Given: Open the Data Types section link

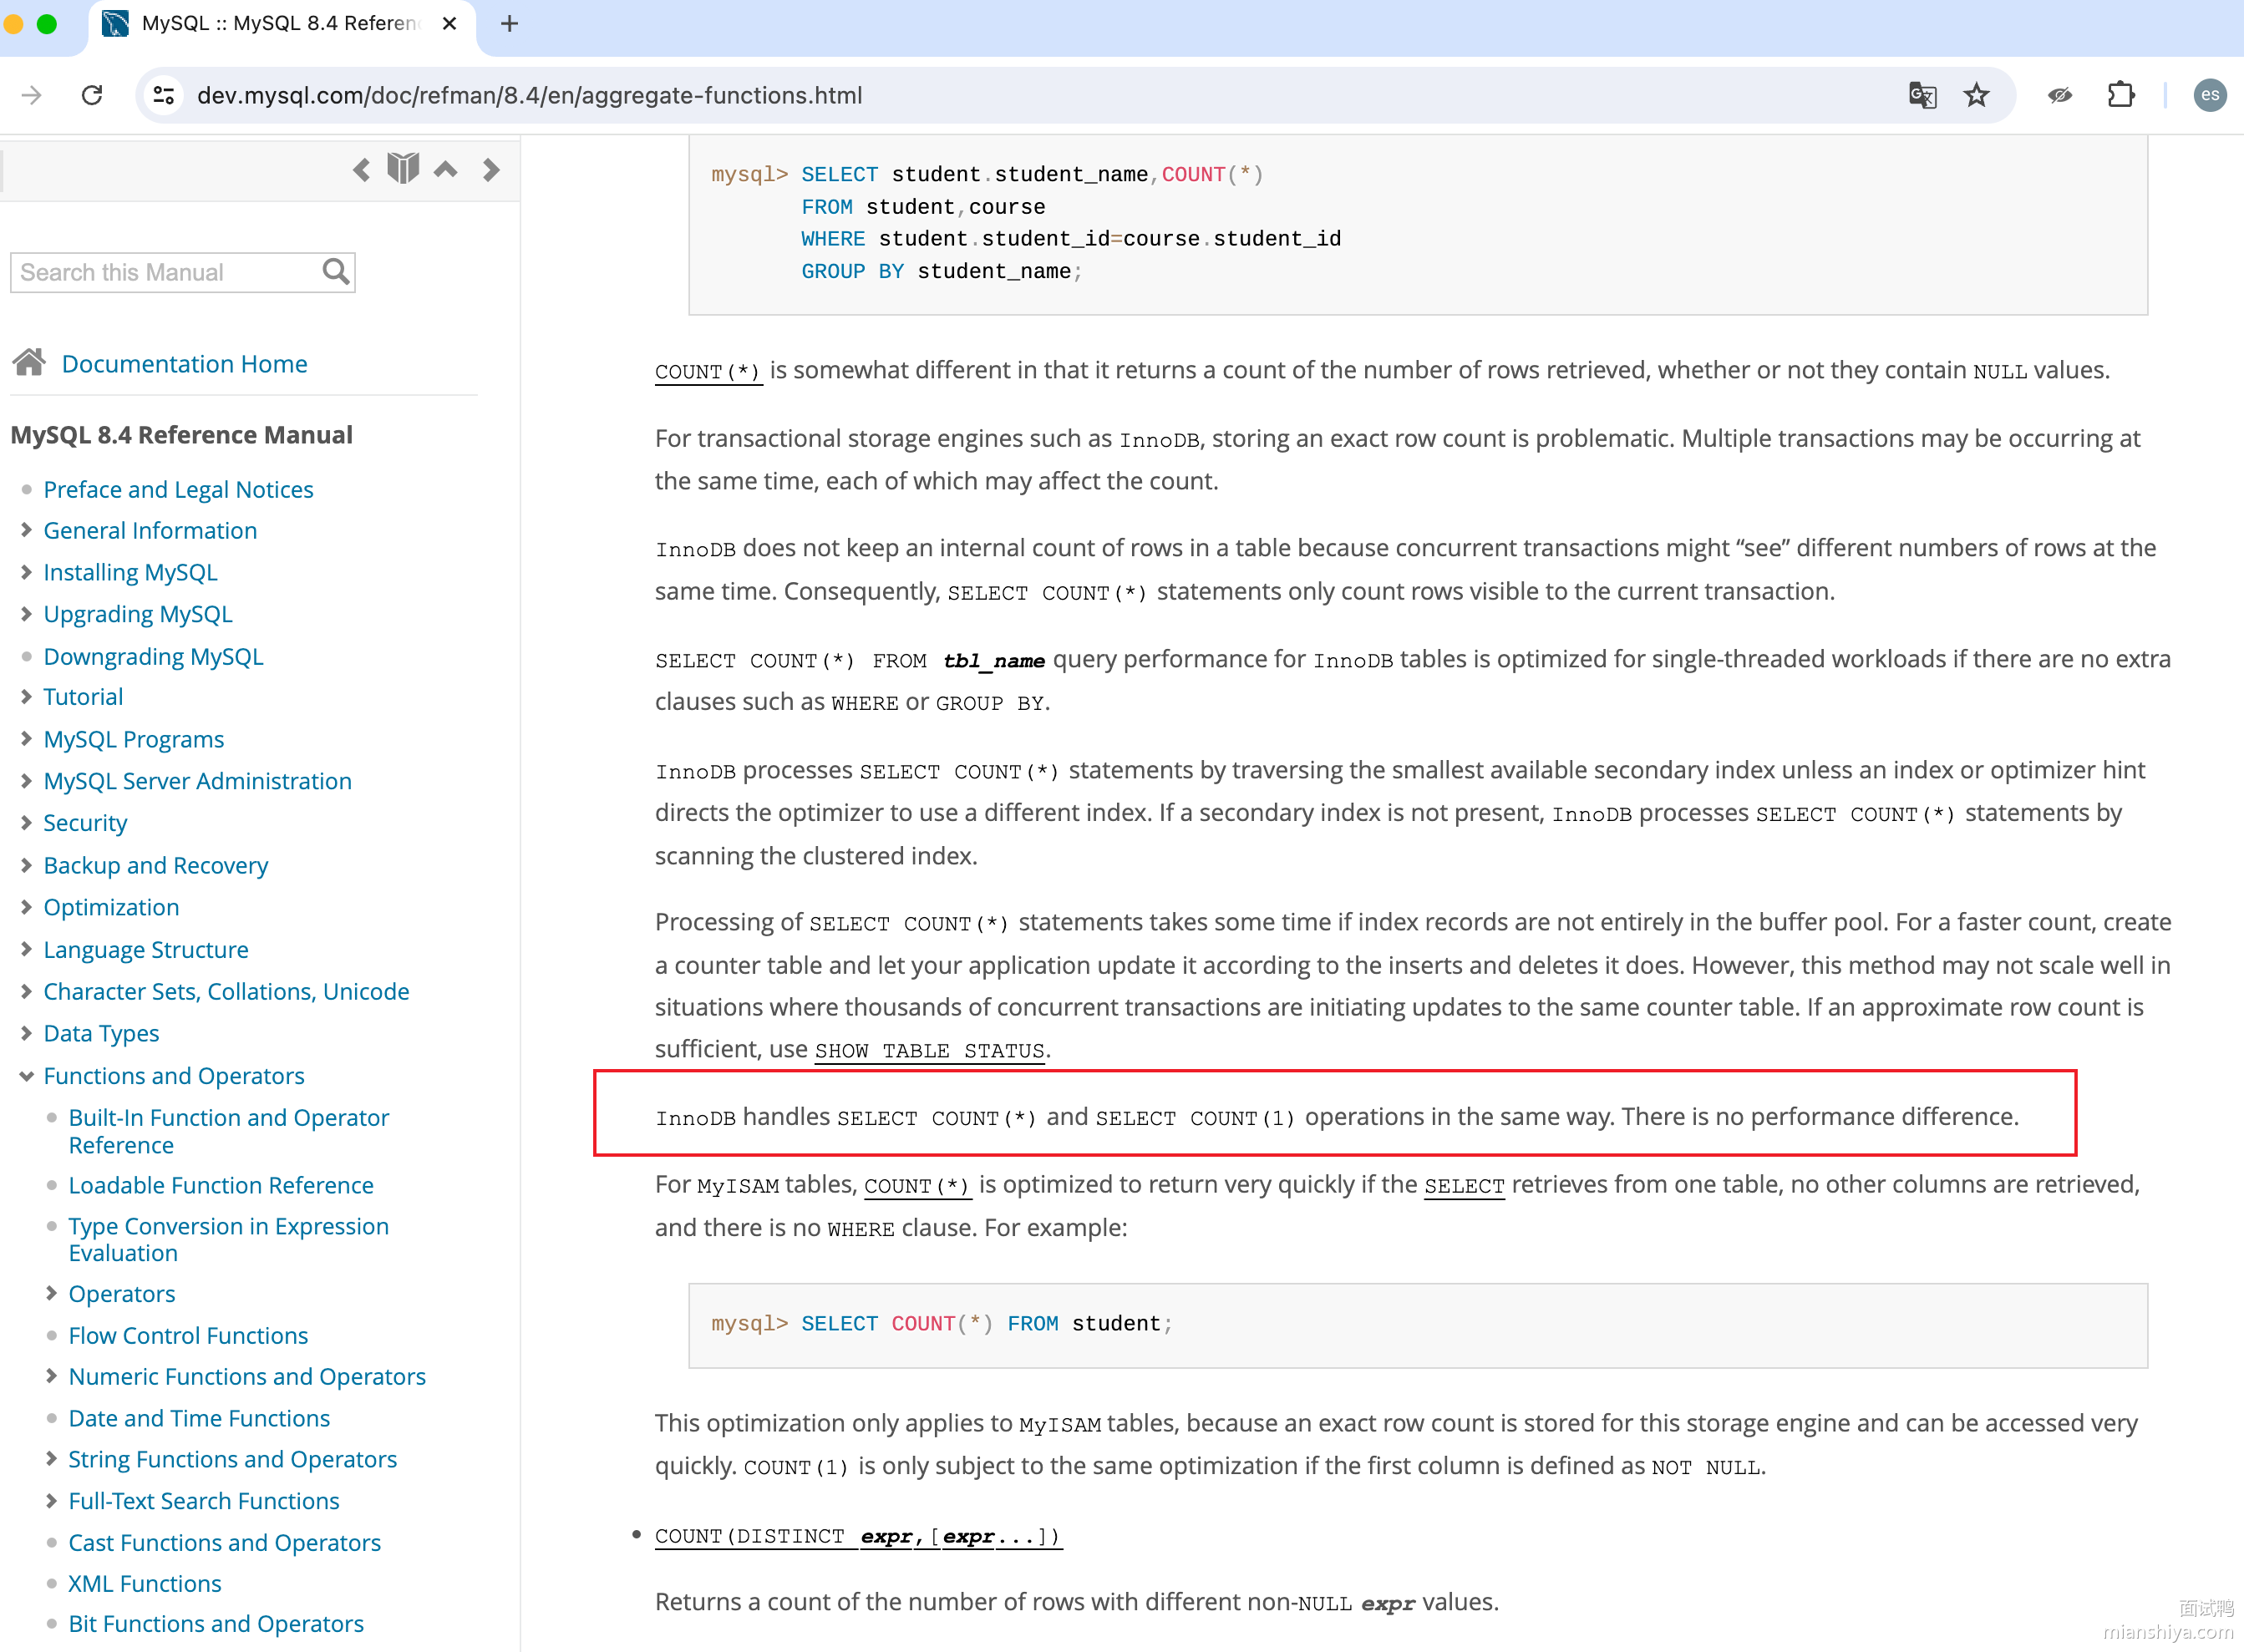Looking at the screenshot, I should pos(101,1033).
